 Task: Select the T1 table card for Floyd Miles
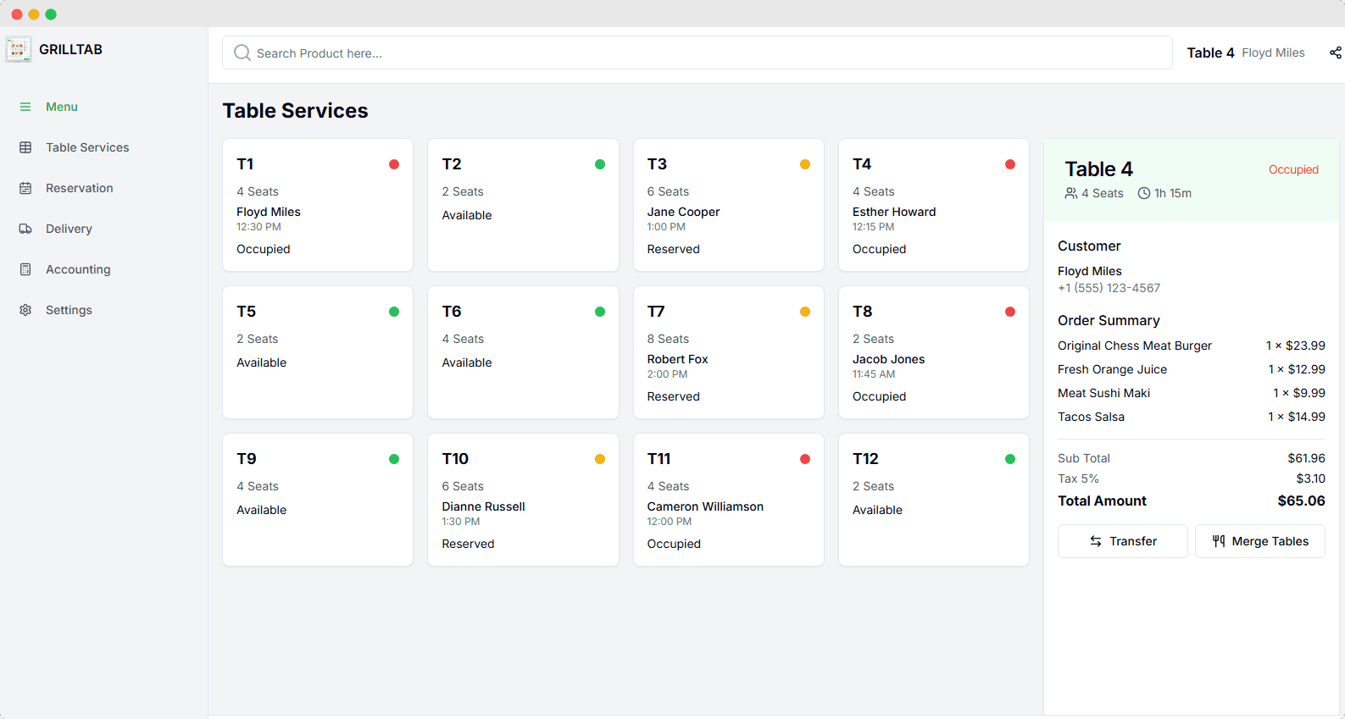click(317, 205)
